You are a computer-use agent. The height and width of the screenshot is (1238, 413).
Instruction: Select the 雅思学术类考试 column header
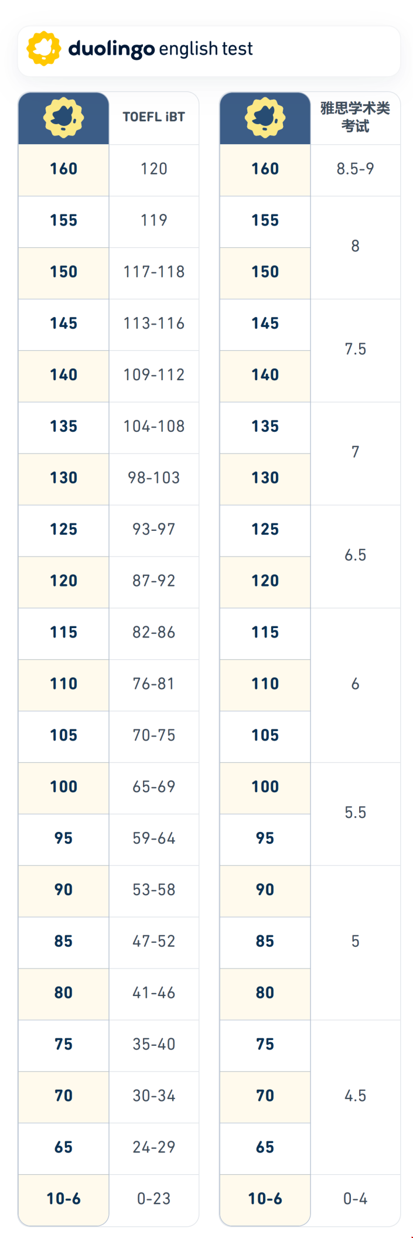click(355, 117)
